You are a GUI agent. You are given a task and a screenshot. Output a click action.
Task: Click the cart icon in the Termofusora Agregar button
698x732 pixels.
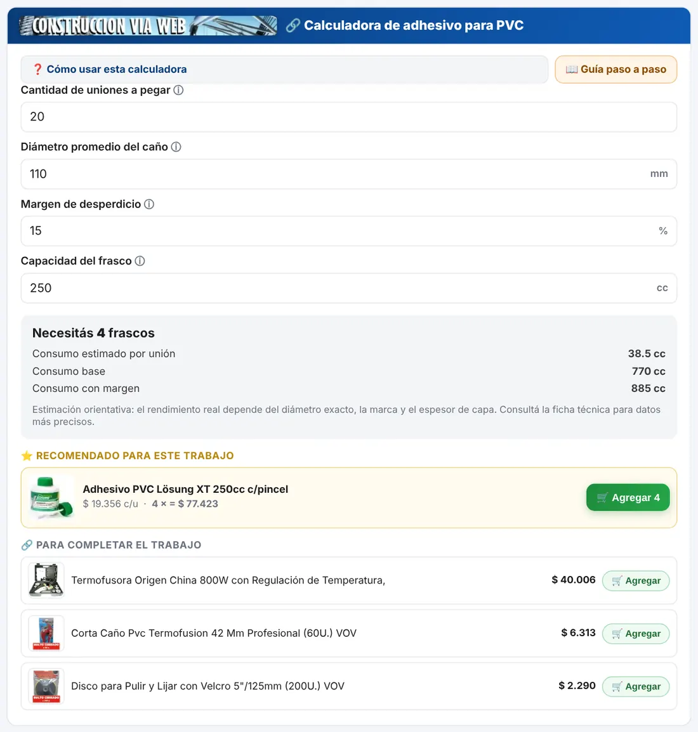coord(617,581)
